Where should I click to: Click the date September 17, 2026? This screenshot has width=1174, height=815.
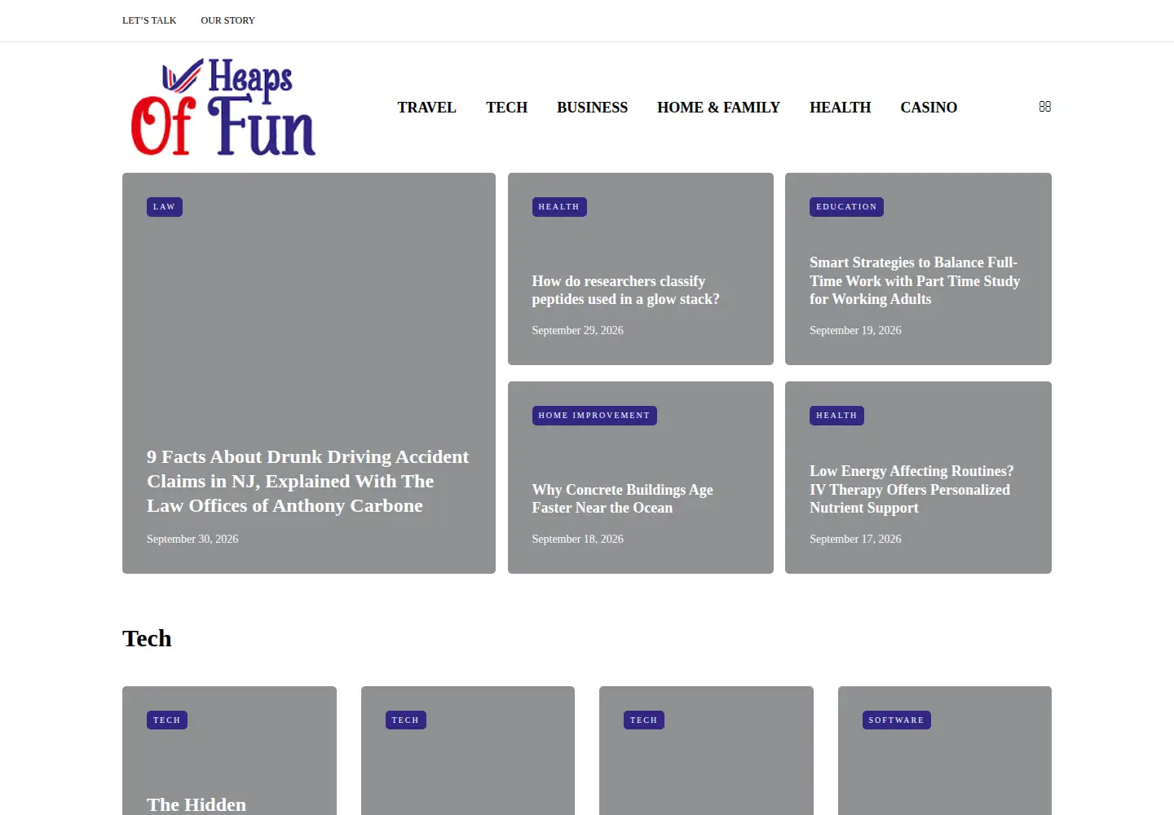(x=855, y=540)
